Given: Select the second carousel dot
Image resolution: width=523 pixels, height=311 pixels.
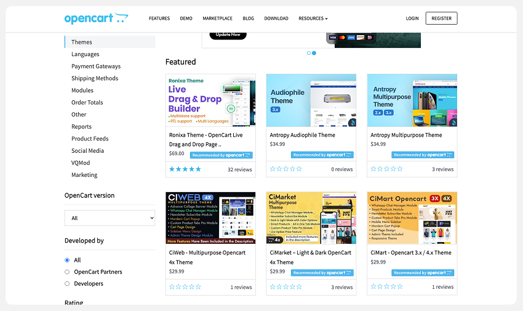Looking at the screenshot, I should click(x=314, y=53).
